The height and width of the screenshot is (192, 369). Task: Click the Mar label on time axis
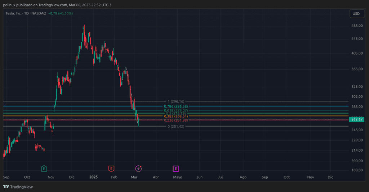[134, 177]
